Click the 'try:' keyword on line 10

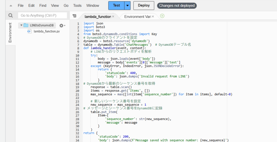94,55
